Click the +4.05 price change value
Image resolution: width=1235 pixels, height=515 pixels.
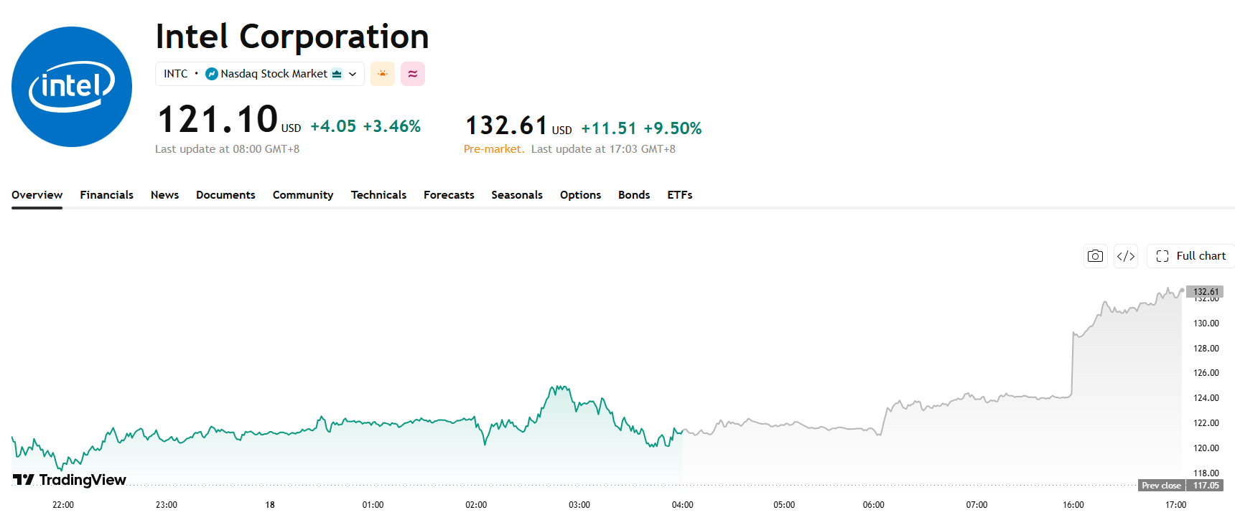[333, 126]
